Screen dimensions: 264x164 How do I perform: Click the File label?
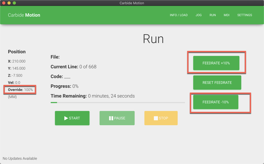click(55, 57)
